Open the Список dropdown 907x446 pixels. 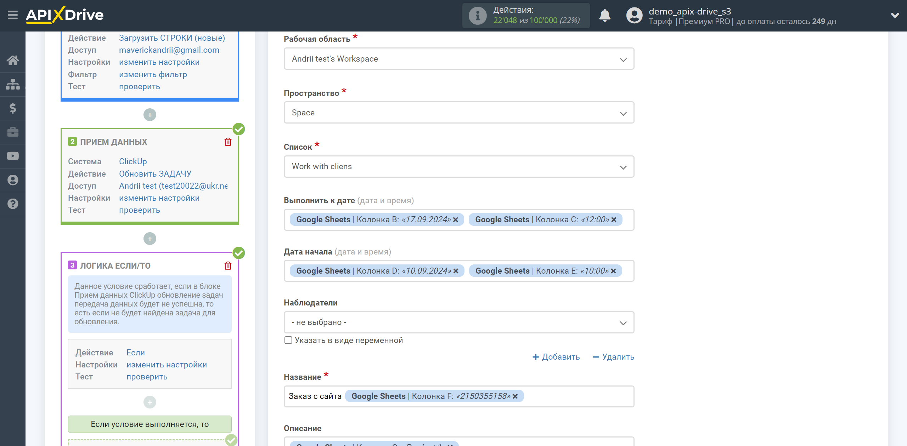tap(459, 166)
